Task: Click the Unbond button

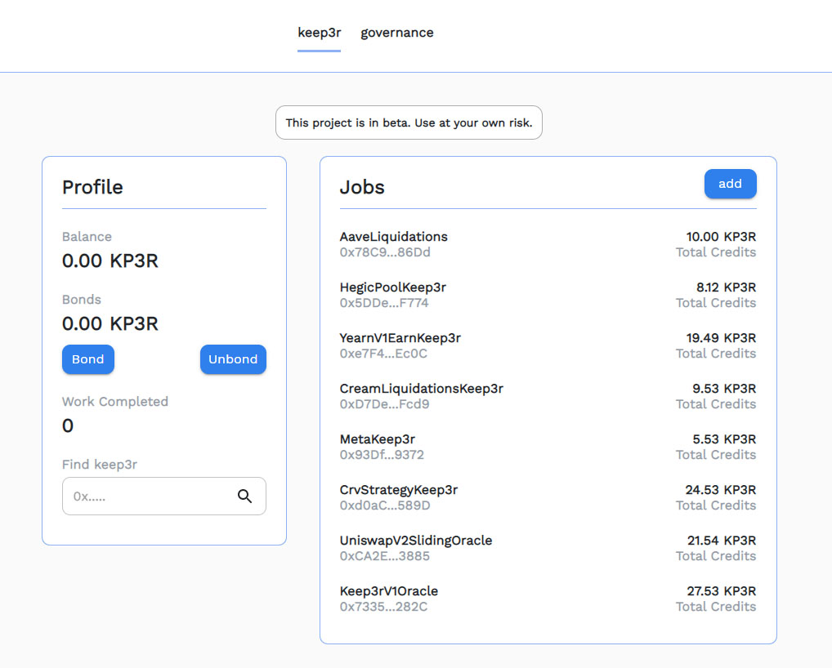Action: coord(233,359)
